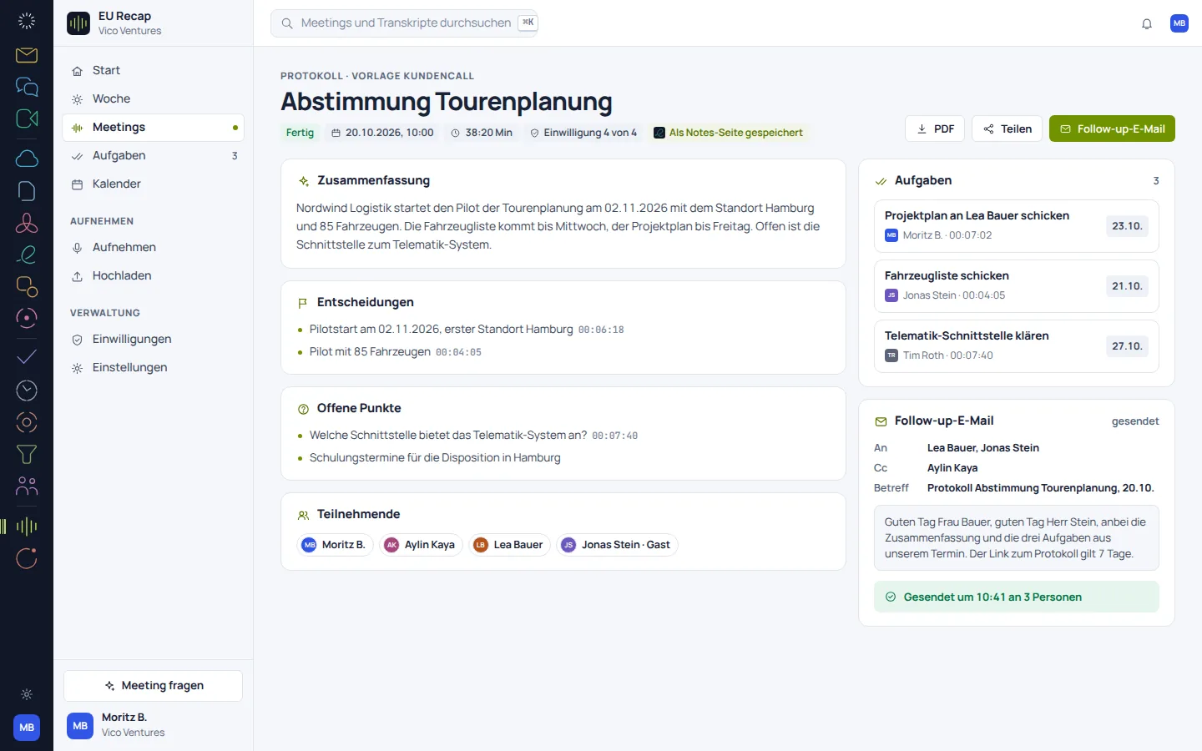Click the brightness icon in the dock
Viewport: 1202px width, 751px height.
pyautogui.click(x=27, y=694)
